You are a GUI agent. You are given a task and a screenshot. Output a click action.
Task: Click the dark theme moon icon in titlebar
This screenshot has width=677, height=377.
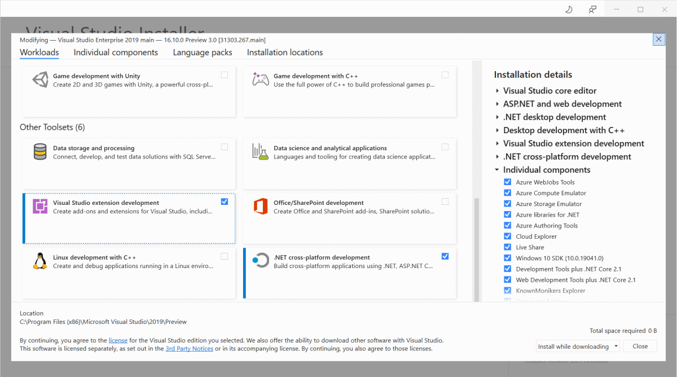(568, 9)
